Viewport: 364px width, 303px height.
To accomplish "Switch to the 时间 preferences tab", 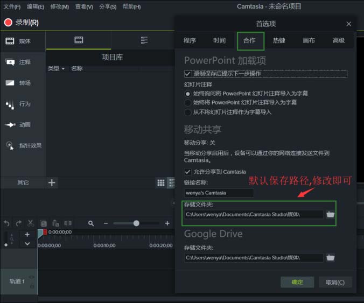I will pyautogui.click(x=219, y=40).
